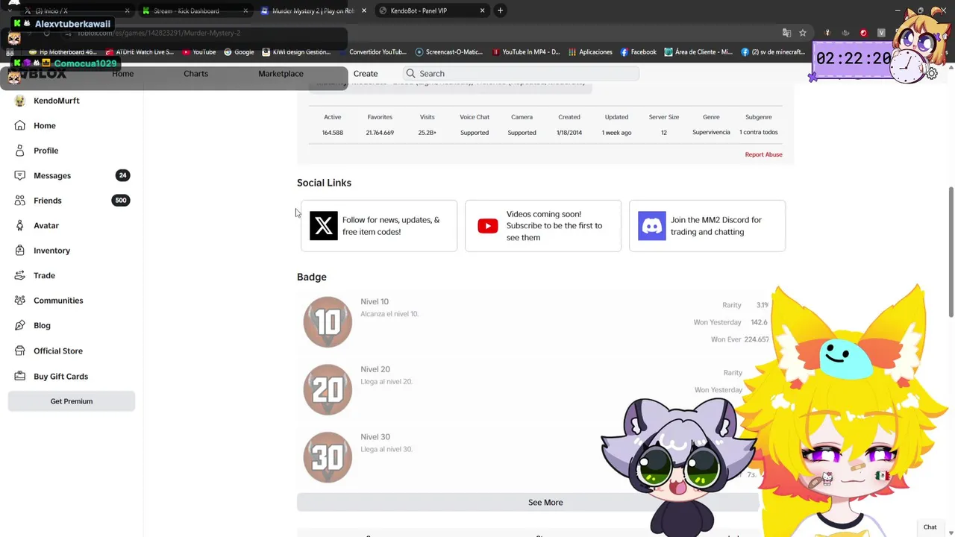Viewport: 955px width, 537px height.
Task: Open the Aplicaciones bookmark
Action: tap(590, 52)
